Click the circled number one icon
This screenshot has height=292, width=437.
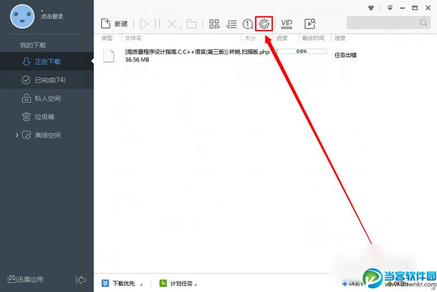pyautogui.click(x=247, y=24)
